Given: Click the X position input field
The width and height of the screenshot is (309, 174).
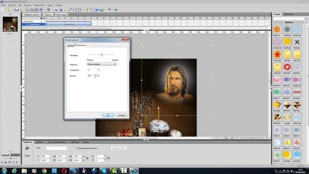Looking at the screenshot, I should 45,156.
